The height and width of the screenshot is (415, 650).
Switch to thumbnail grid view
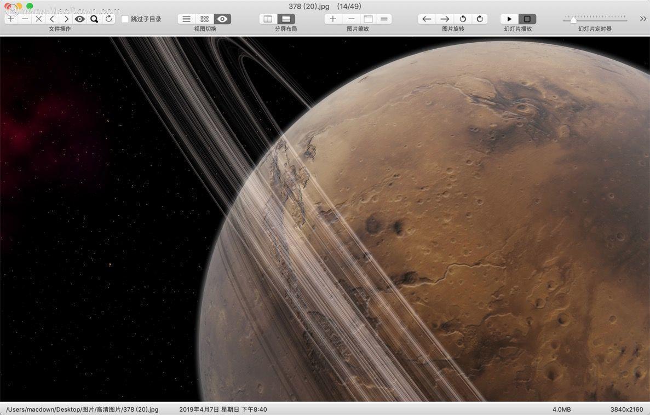point(204,19)
